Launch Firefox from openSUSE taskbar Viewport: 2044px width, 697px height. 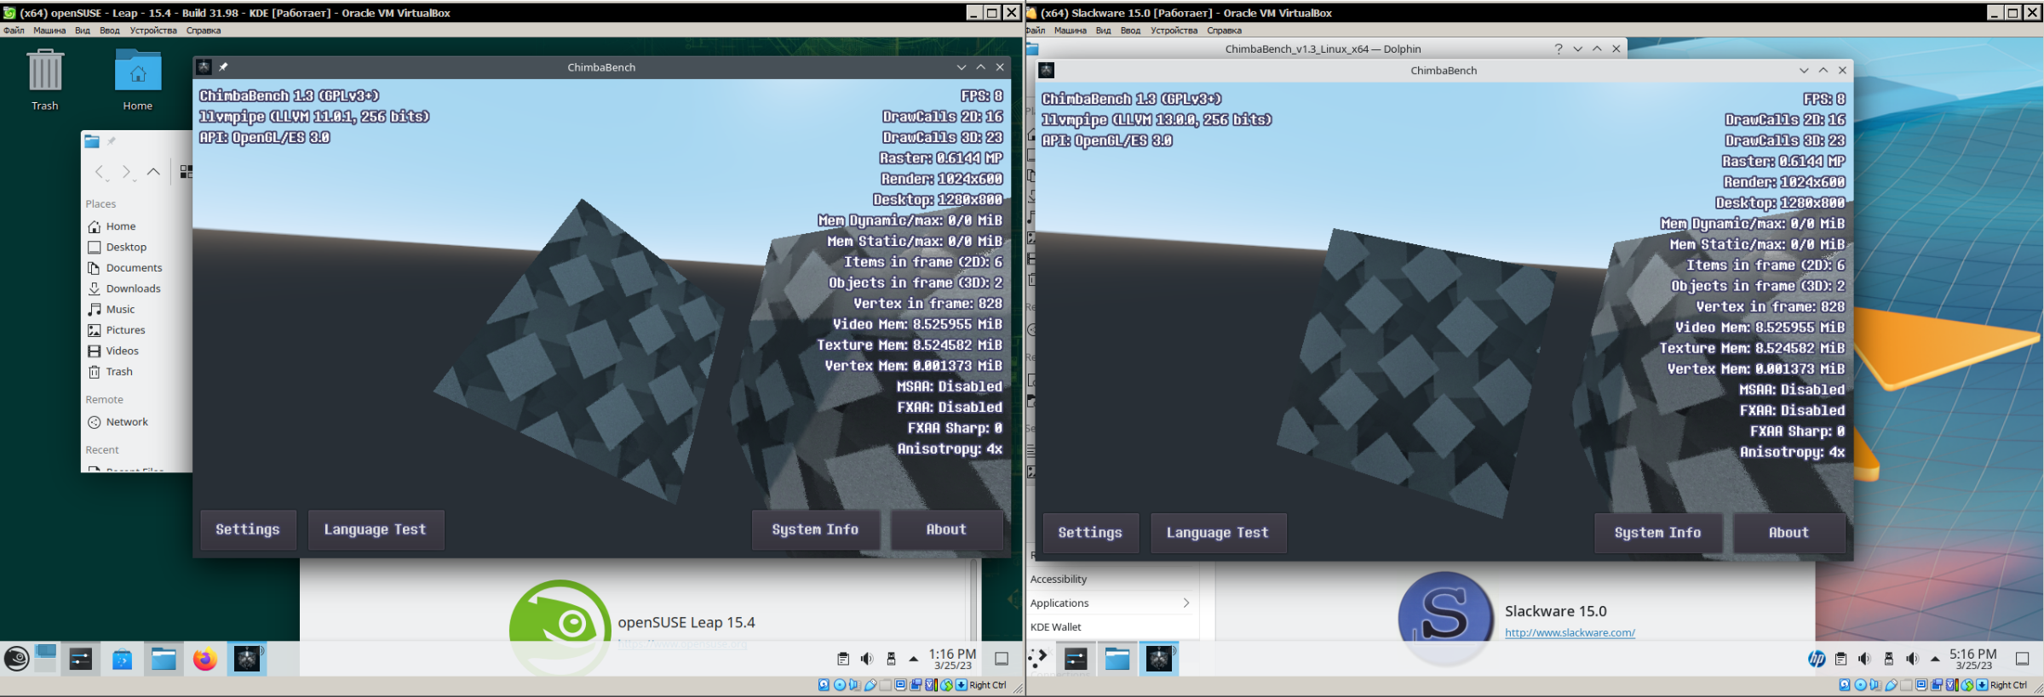[x=204, y=659]
